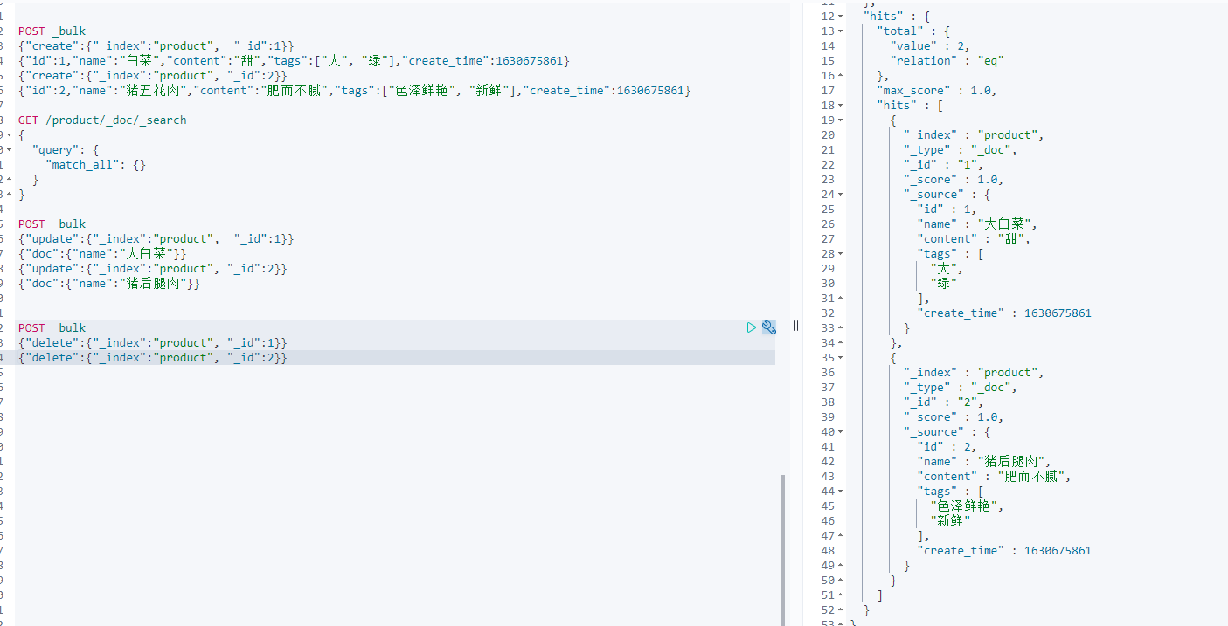Click "_id" : "1" in the output
Viewport: 1228px width, 626px height.
tap(944, 164)
